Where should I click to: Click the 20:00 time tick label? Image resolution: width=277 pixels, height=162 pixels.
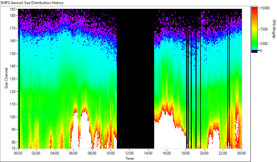[x=204, y=153]
